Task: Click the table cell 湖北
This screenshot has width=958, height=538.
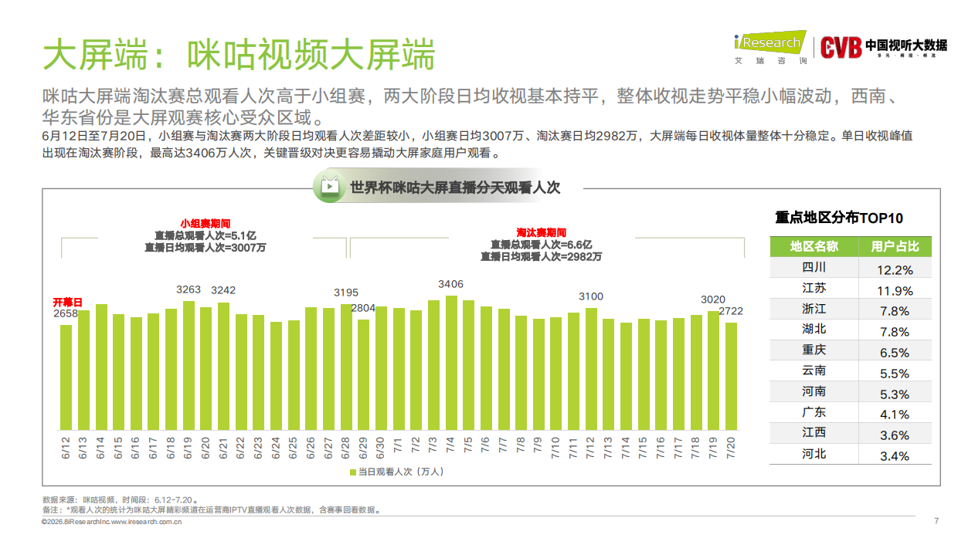Action: 814,330
